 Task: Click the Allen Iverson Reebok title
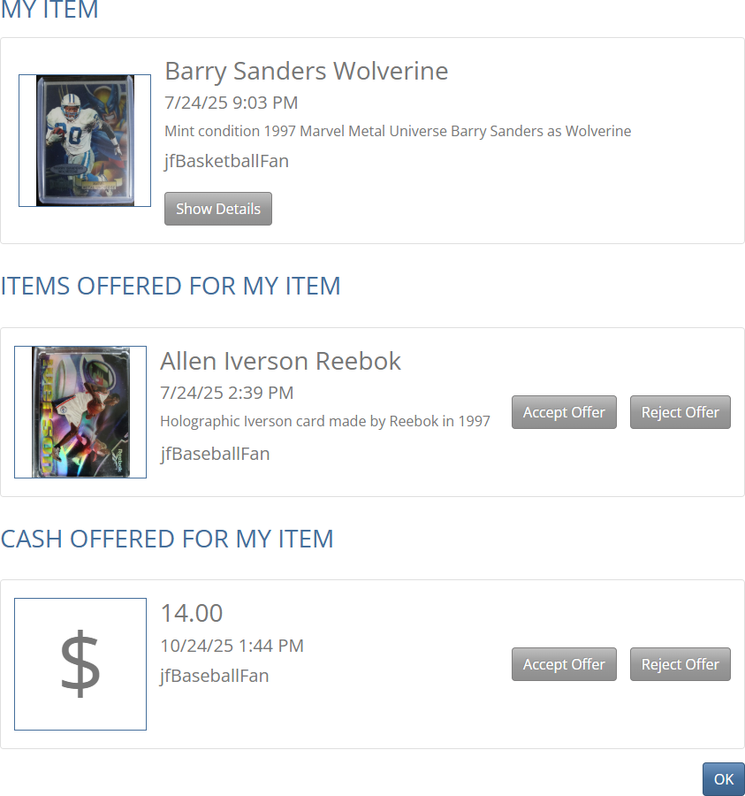click(x=280, y=361)
